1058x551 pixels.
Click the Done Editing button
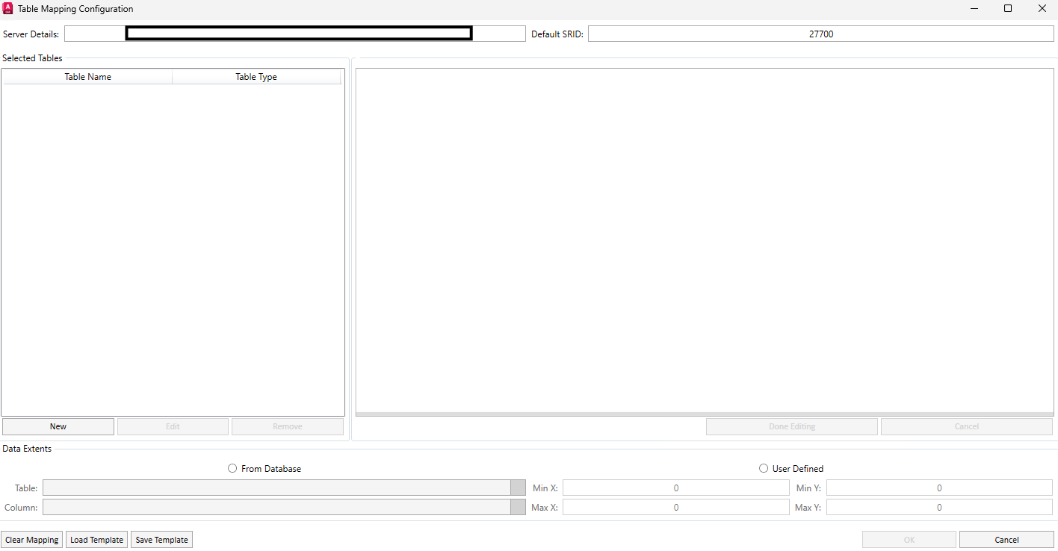click(x=791, y=426)
